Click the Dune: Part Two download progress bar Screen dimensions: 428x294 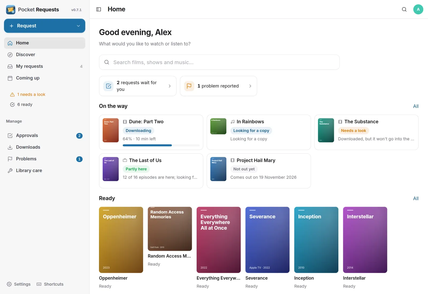161,145
